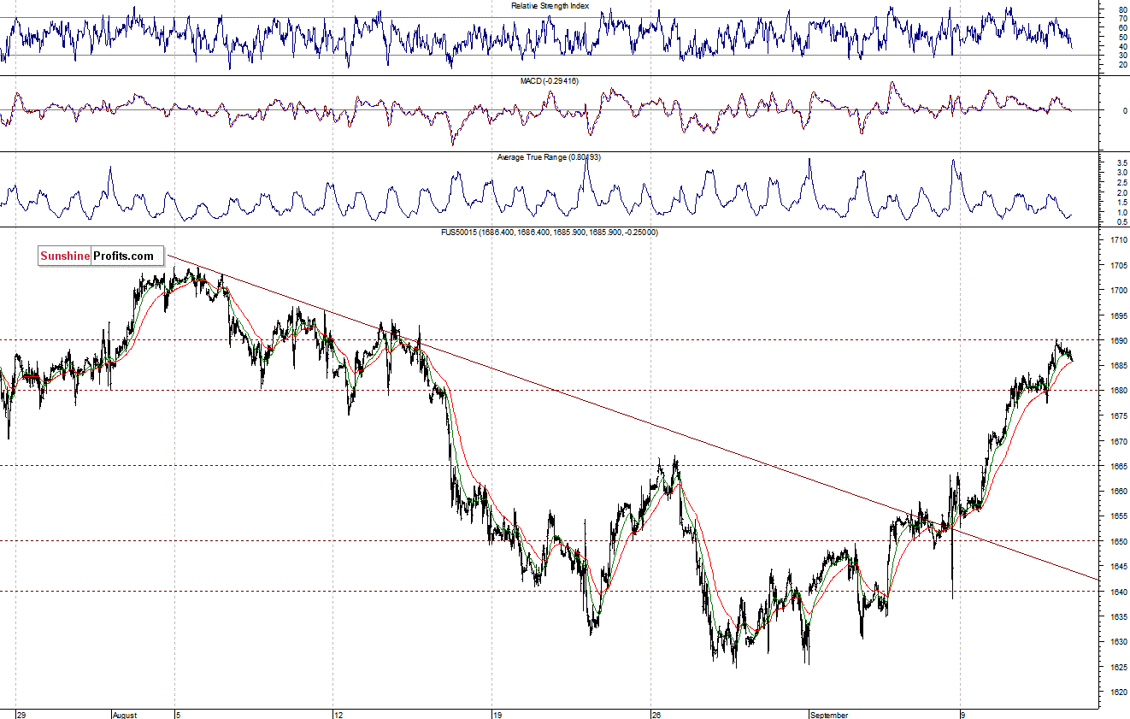Screen dimensions: 1130x719
Task: Click the 26 date axis label
Action: click(656, 714)
